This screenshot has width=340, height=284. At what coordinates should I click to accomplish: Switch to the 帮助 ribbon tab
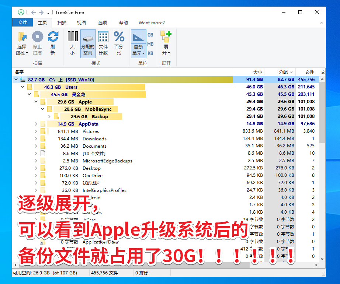[x=124, y=23]
